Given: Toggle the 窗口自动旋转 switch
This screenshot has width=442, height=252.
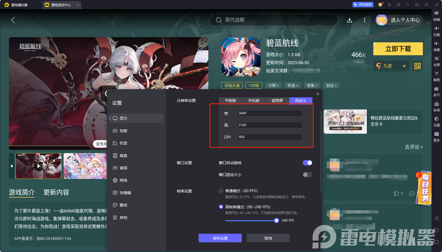Looking at the screenshot, I should click(308, 163).
